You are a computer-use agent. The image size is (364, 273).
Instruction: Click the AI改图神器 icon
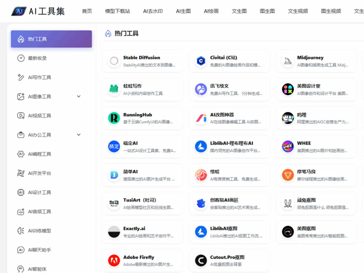click(x=201, y=118)
